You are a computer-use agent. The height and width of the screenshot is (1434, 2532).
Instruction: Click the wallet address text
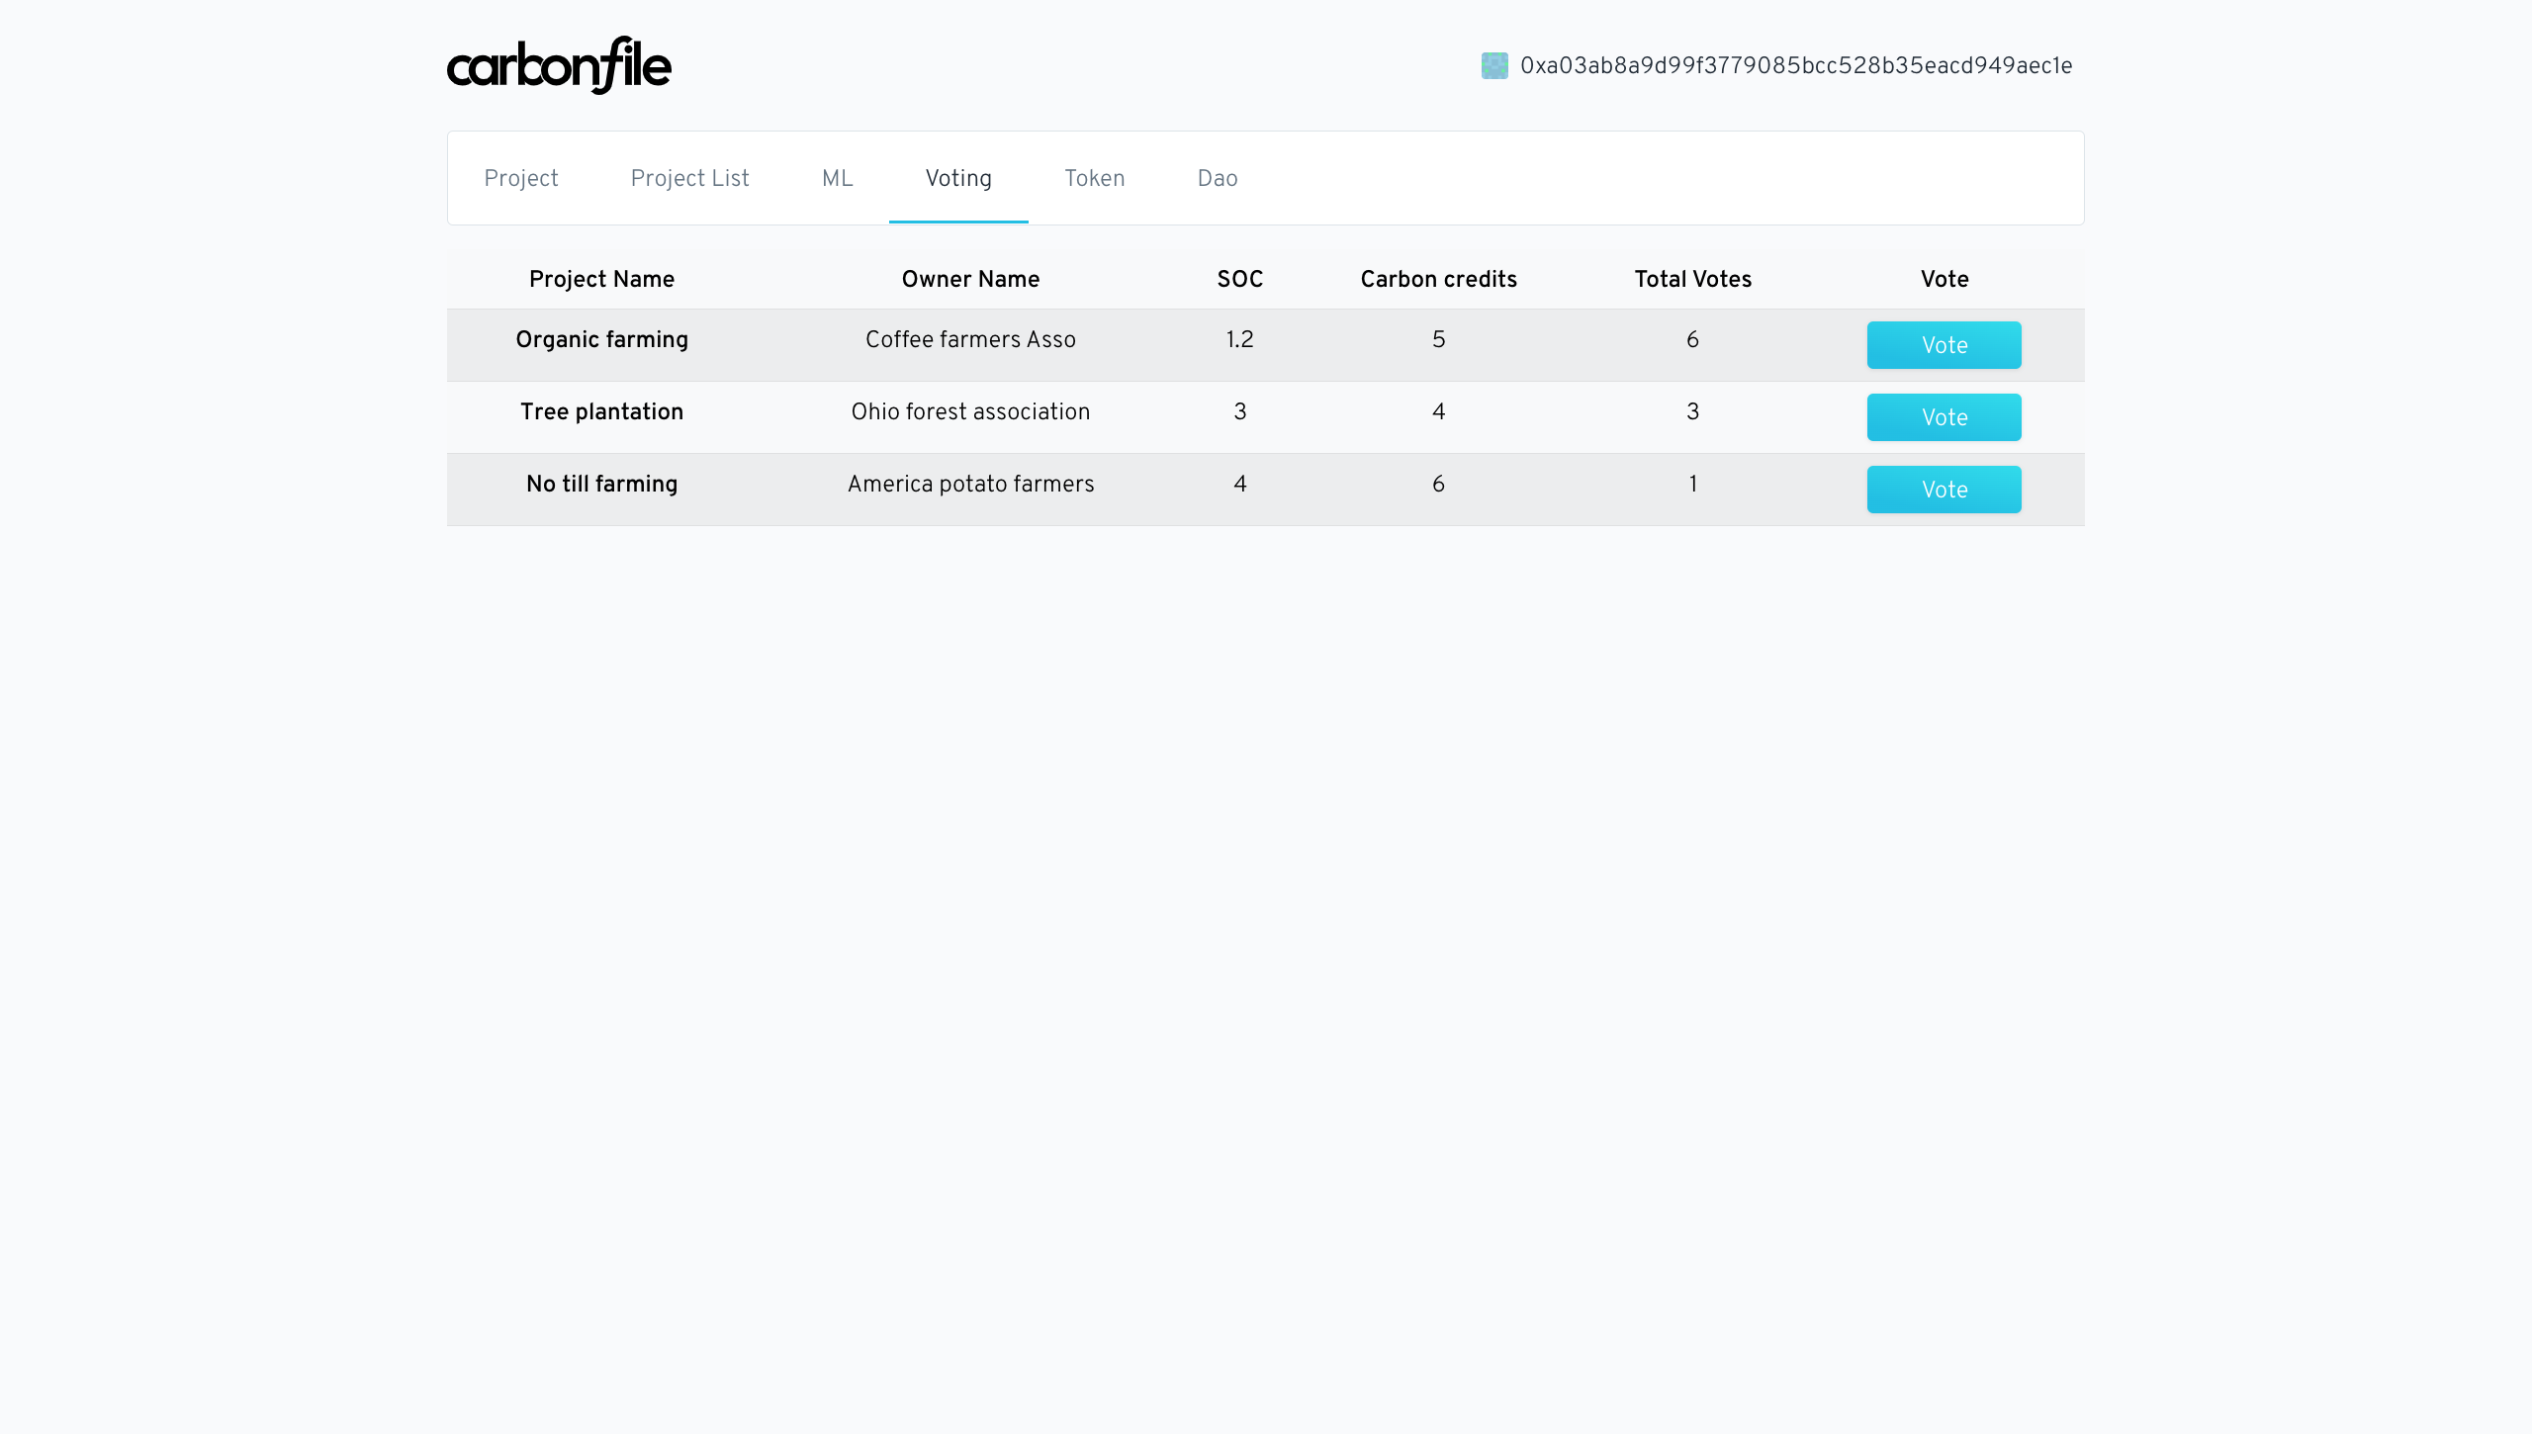pyautogui.click(x=1796, y=65)
